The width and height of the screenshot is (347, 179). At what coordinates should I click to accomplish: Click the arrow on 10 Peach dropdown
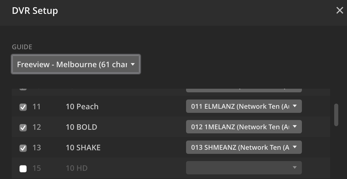(x=295, y=106)
